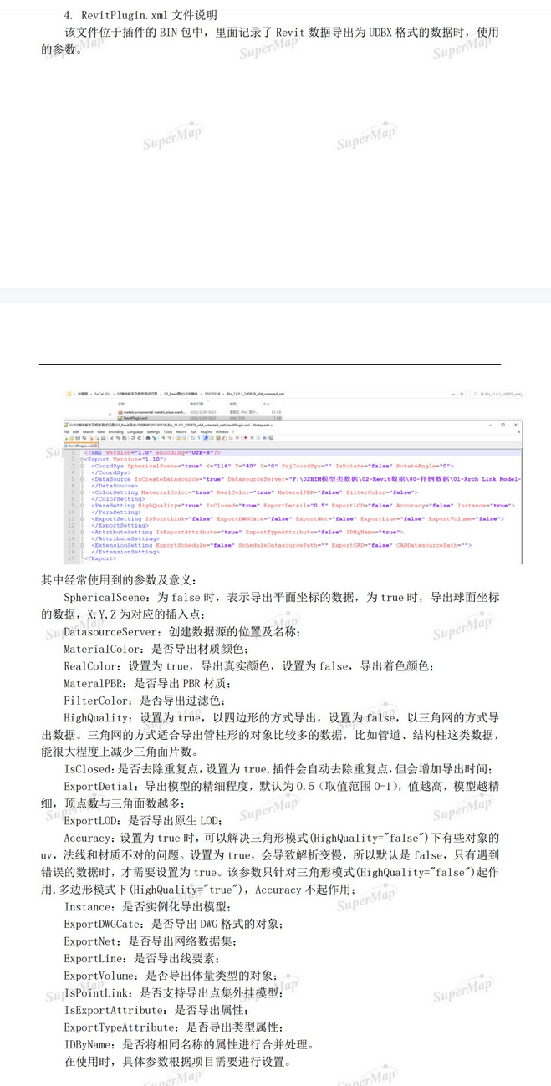
Task: Collapse the DataSource element fold marker
Action: point(82,479)
